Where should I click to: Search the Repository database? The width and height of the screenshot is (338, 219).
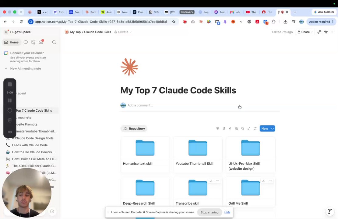(x=243, y=129)
